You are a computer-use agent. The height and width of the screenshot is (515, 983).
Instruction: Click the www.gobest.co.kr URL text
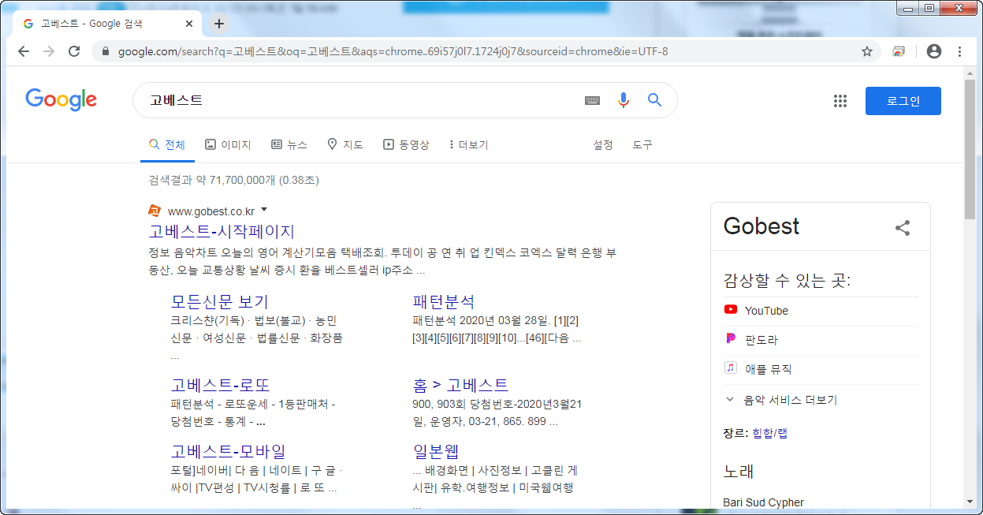click(211, 211)
